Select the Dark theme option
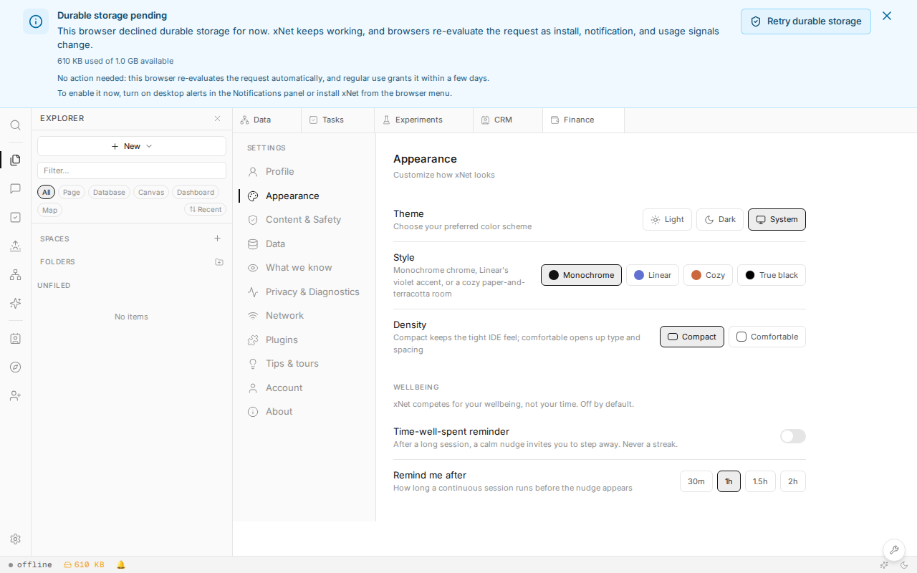 tap(720, 219)
